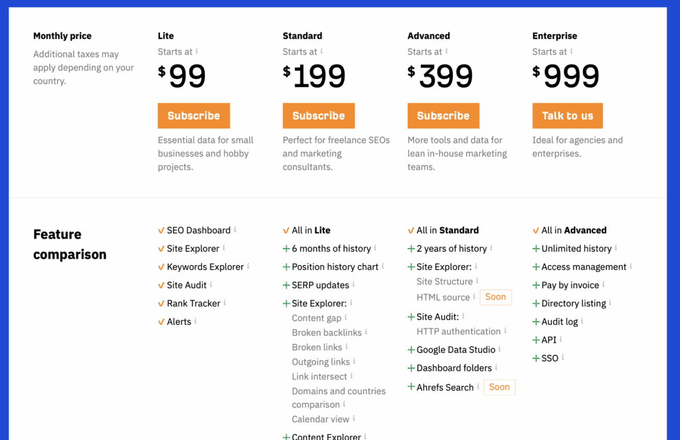The height and width of the screenshot is (440, 680).
Task: Click info icon beside Lite Starts at
Action: (197, 51)
